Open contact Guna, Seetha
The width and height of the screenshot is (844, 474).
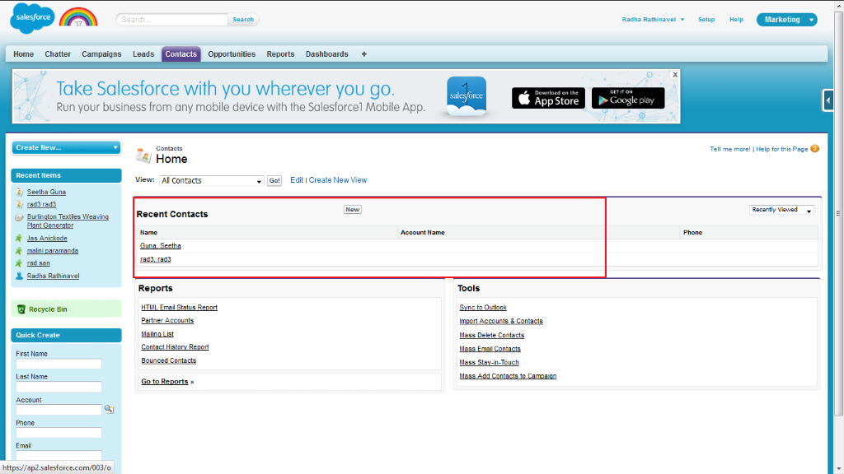click(161, 245)
